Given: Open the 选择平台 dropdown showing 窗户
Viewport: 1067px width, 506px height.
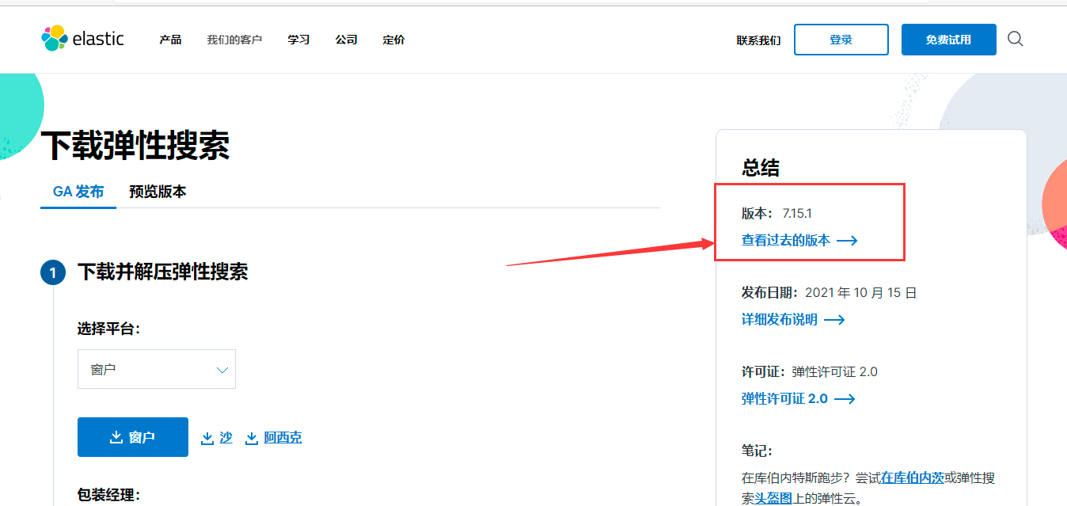Looking at the screenshot, I should tap(157, 369).
